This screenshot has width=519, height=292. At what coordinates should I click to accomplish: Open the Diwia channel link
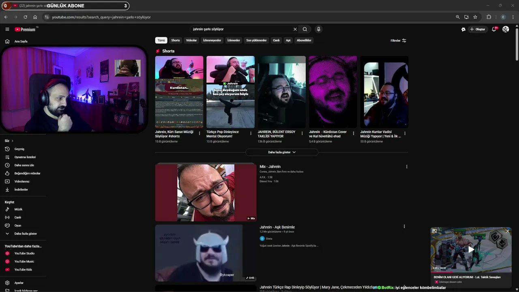coord(269,238)
